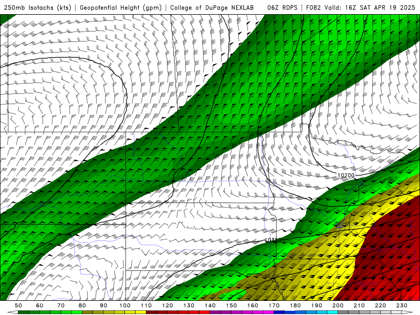
Task: Click the '80' colorbar tick label
Action: 82,306
